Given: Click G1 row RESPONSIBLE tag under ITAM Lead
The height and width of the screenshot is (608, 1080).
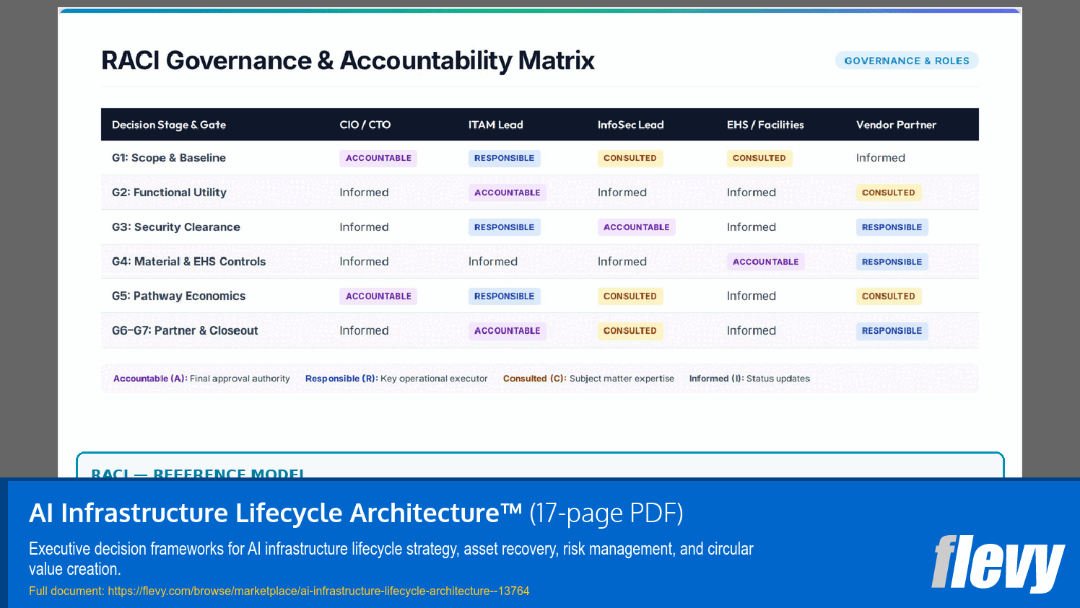Looking at the screenshot, I should [504, 158].
